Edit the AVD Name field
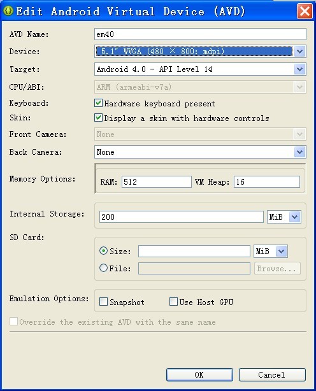Screen dimensions: 316x391 click(x=200, y=34)
